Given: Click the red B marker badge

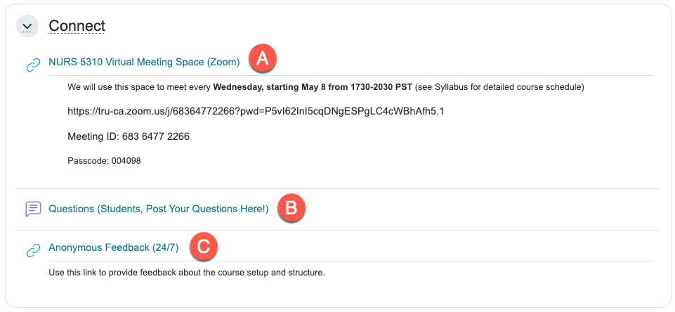Looking at the screenshot, I should click(291, 208).
